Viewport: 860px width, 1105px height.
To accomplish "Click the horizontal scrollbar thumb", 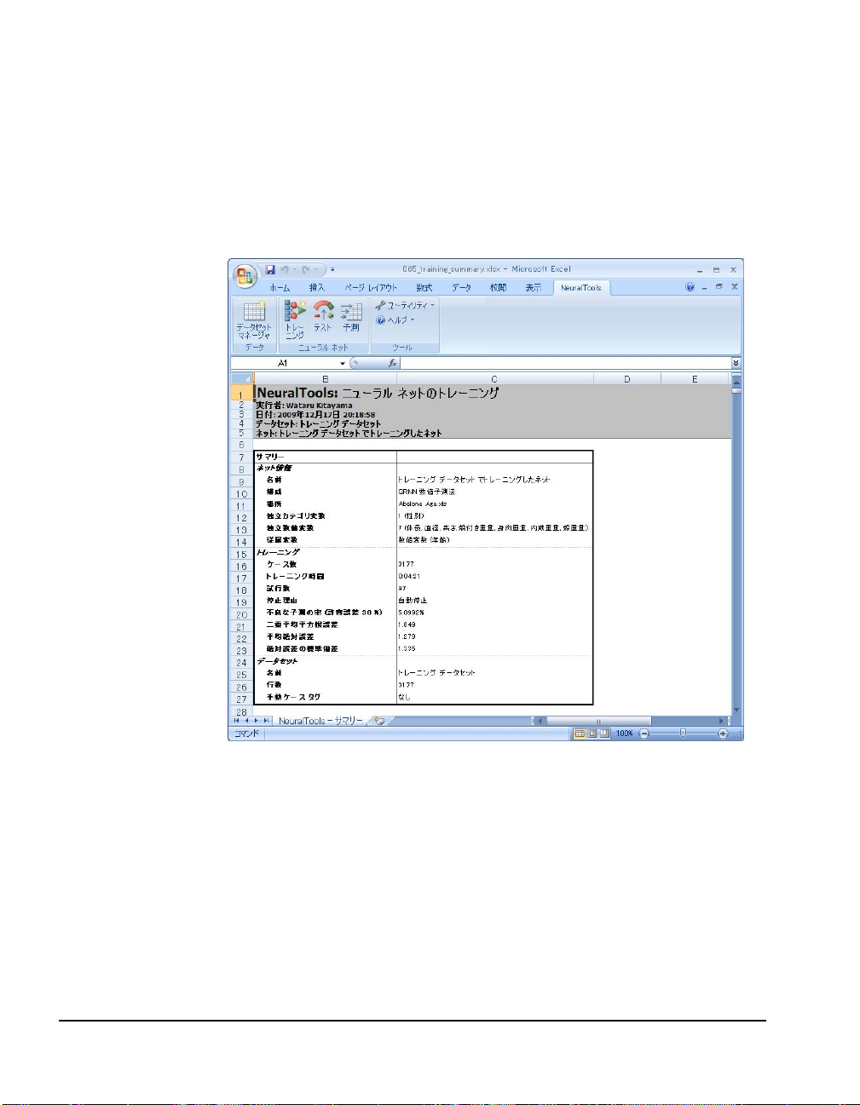I will click(597, 721).
